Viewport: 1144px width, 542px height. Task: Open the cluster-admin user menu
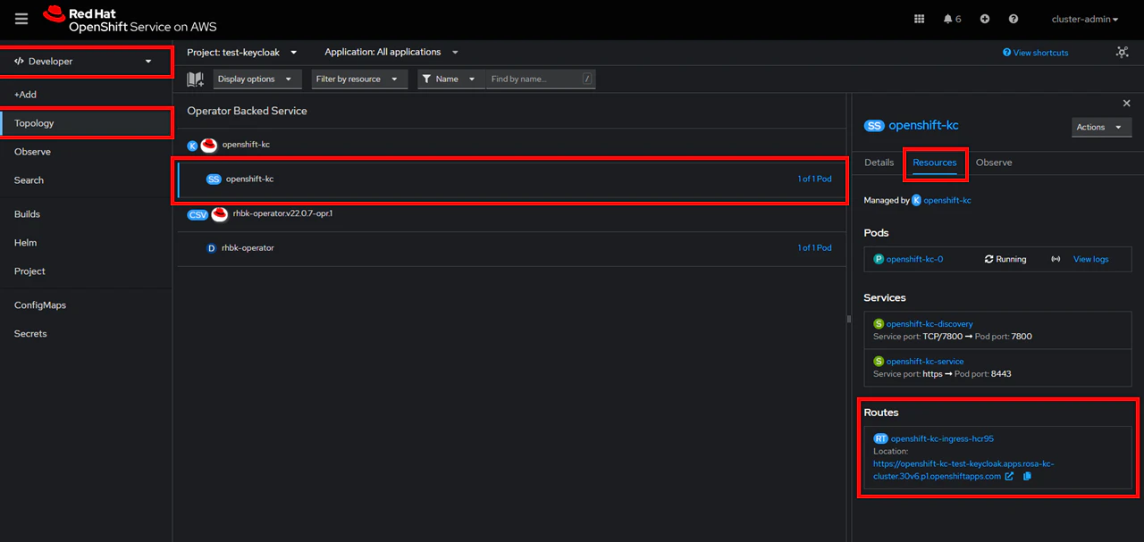click(x=1087, y=19)
